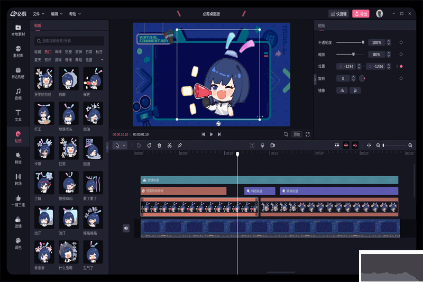Click the 导出 export button
This screenshot has width=423, height=282.
click(x=361, y=14)
